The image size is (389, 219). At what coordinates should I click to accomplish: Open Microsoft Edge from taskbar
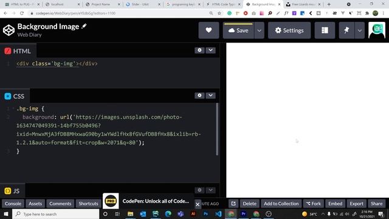168,214
